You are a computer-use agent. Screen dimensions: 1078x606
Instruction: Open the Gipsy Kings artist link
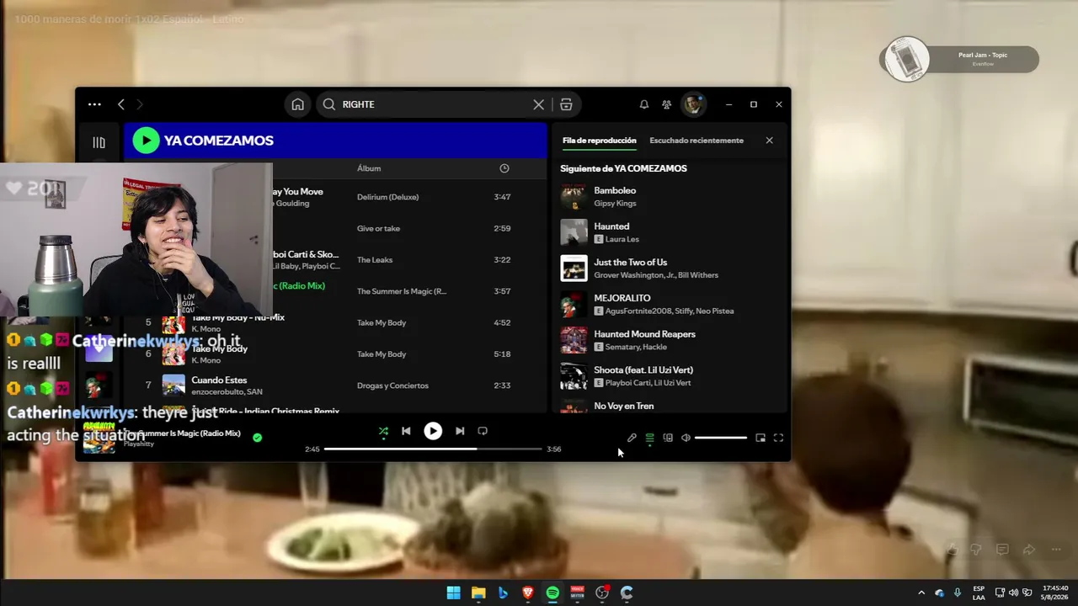click(x=615, y=204)
